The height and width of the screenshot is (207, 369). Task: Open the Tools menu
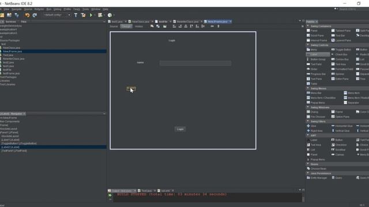(x=85, y=9)
